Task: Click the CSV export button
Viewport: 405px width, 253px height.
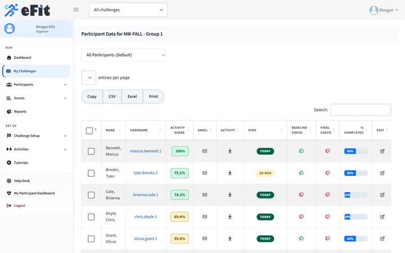Action: [112, 97]
